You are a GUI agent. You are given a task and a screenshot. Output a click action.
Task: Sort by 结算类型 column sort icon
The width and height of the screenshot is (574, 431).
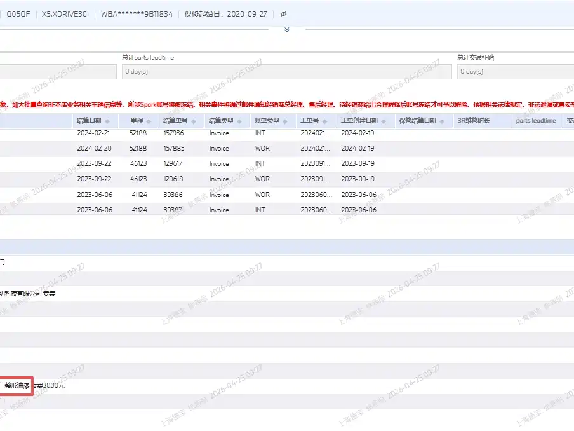point(239,121)
